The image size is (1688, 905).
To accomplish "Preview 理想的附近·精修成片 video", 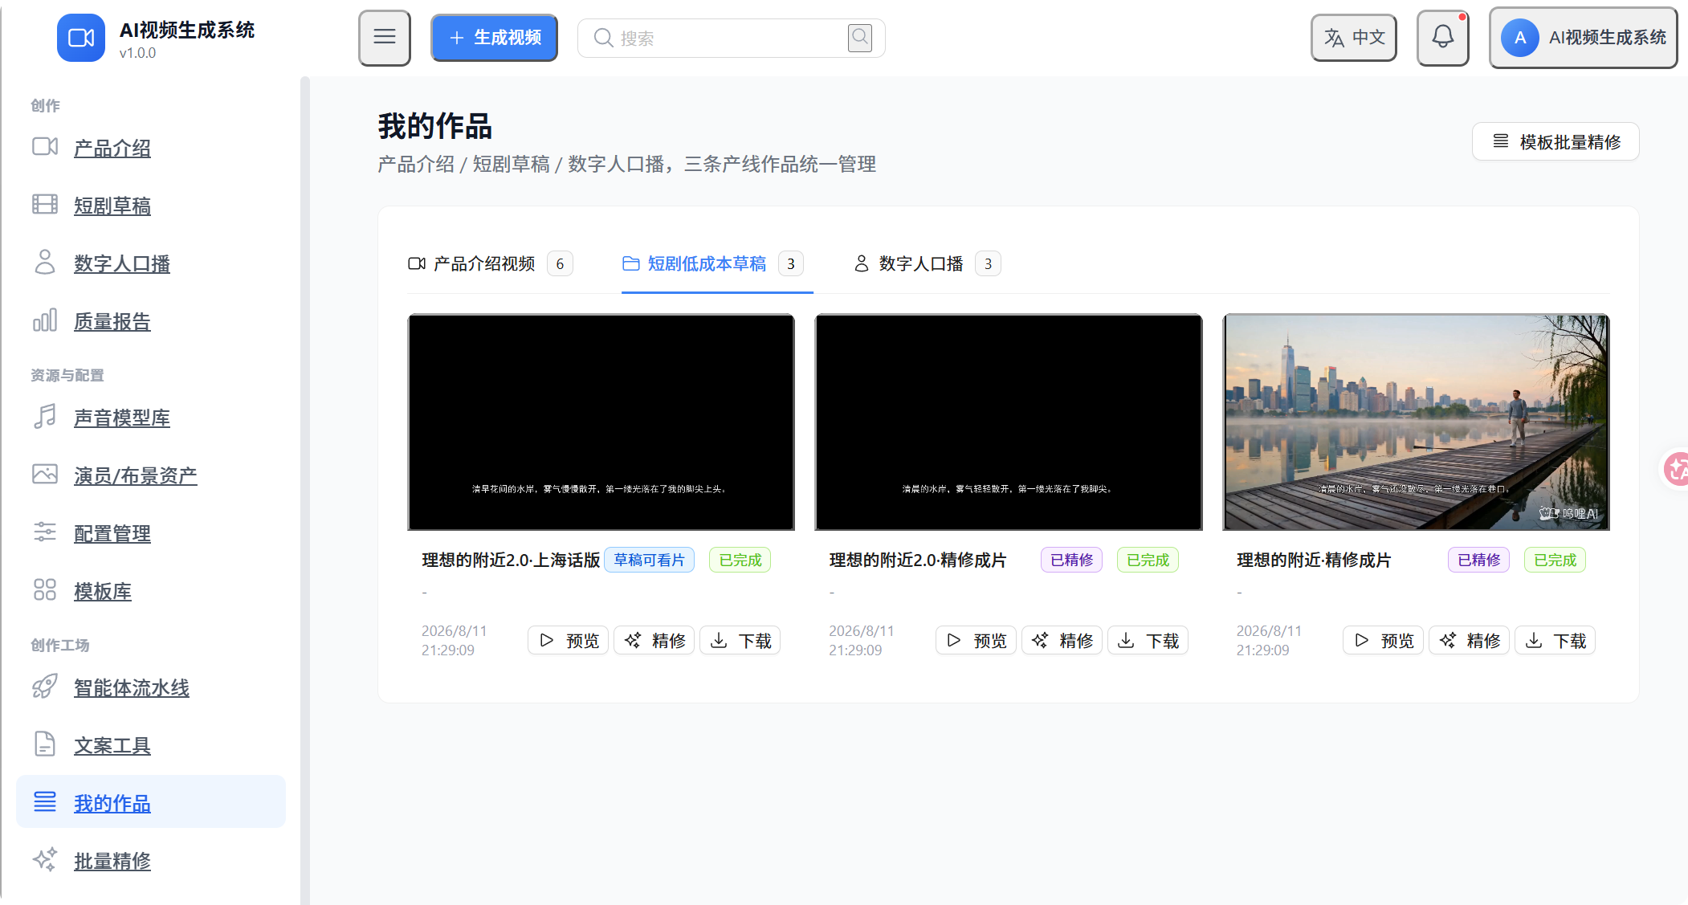I will [x=1384, y=641].
